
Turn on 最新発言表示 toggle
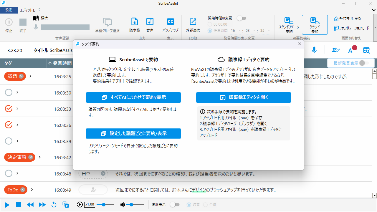tap(364, 63)
